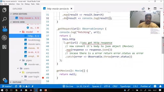Click the editor vertical scrollbar

(x=163, y=45)
